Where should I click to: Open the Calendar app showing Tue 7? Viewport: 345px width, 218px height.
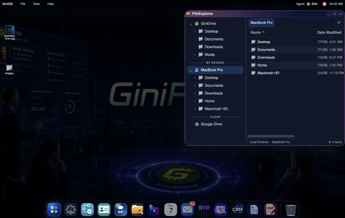click(171, 209)
